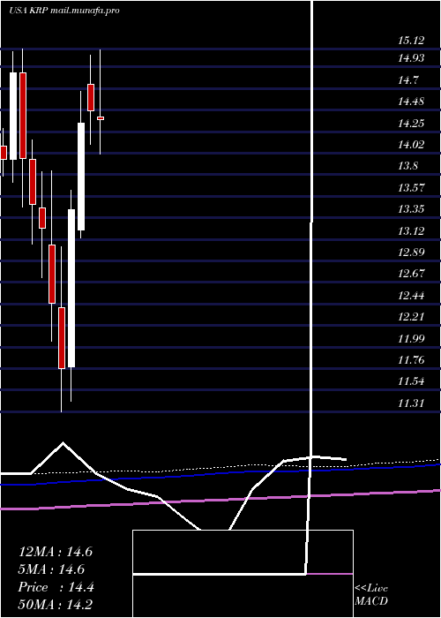Viewport: 441px width, 618px height.
Task: Click the '5MA : 14.6' legend text
Action: click(x=51, y=569)
